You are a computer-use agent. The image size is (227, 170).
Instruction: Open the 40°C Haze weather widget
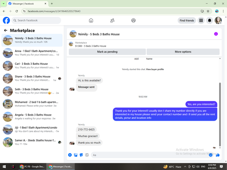coord(172,166)
